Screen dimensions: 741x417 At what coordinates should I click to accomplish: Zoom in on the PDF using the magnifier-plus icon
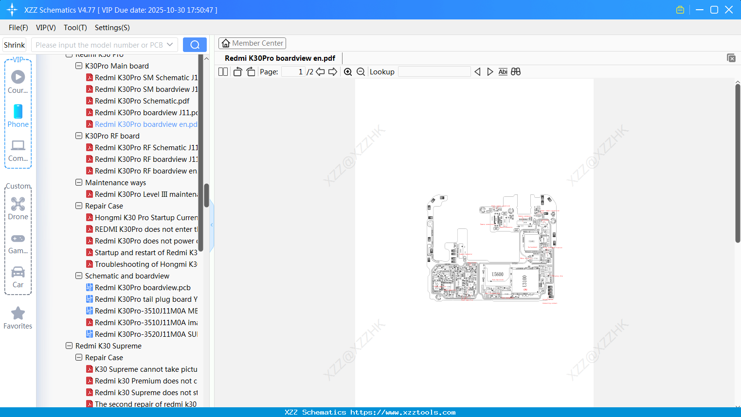(x=348, y=71)
